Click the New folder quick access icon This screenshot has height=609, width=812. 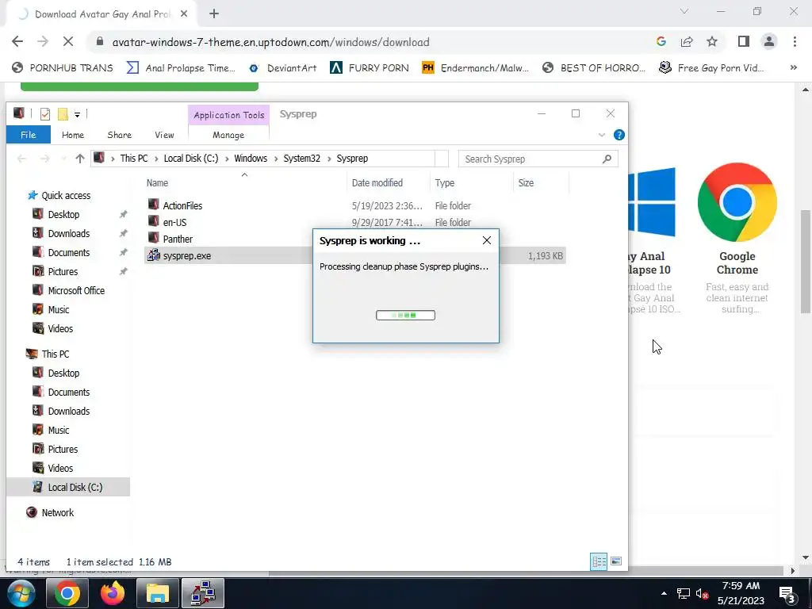point(63,114)
